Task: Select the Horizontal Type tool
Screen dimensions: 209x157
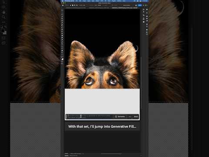Action: point(62,44)
